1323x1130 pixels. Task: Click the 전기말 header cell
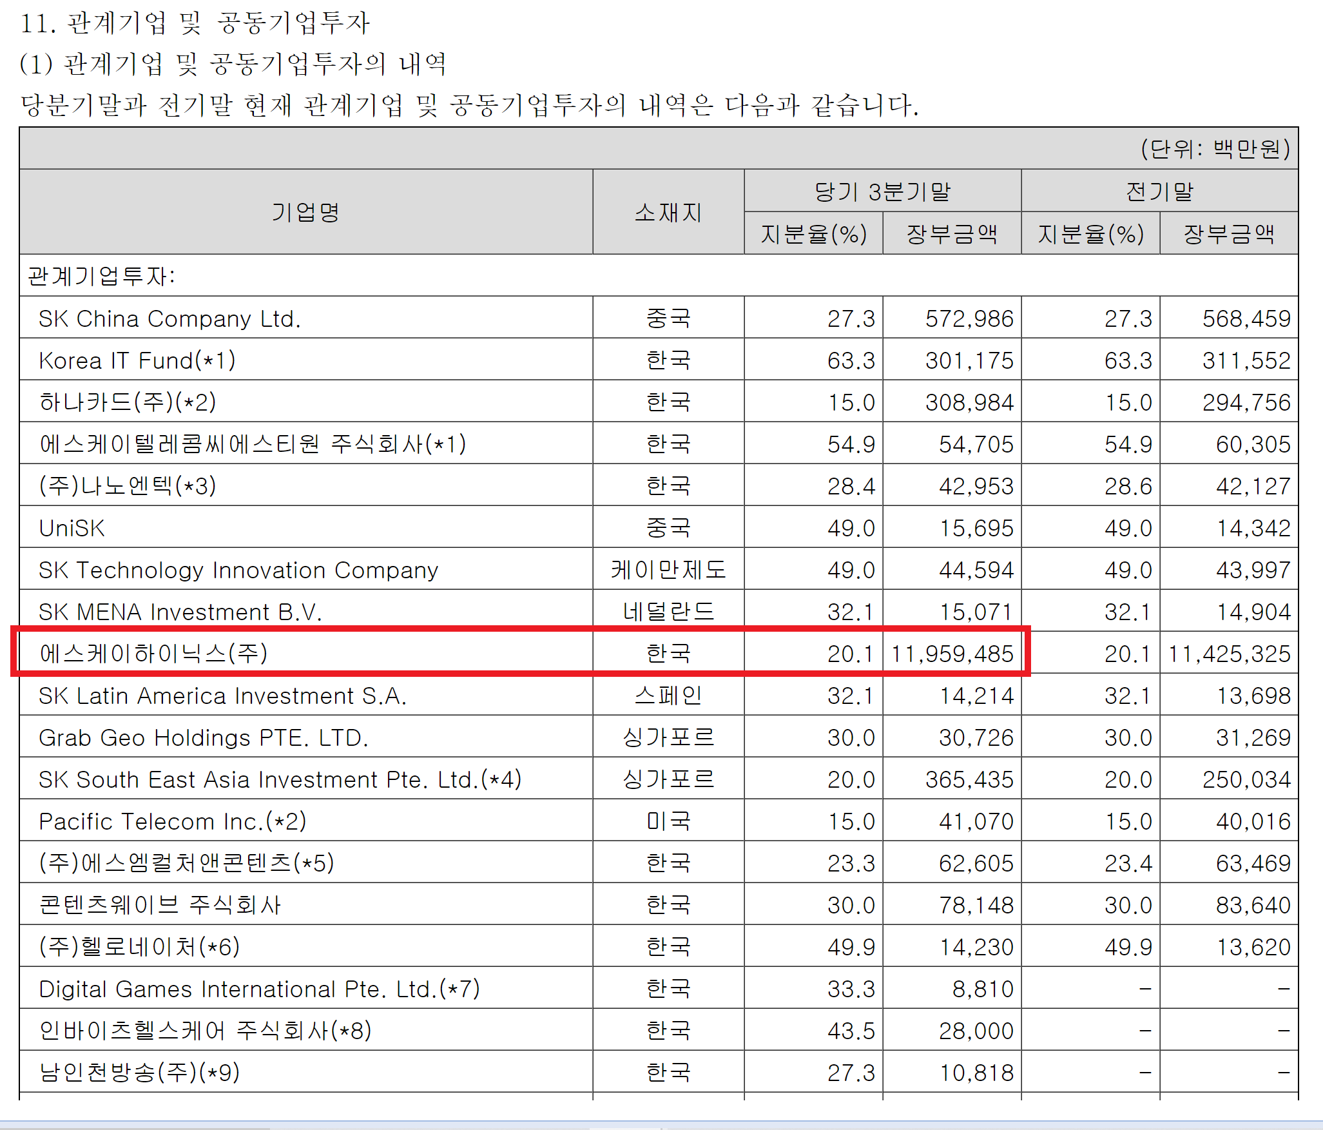pos(1159,191)
